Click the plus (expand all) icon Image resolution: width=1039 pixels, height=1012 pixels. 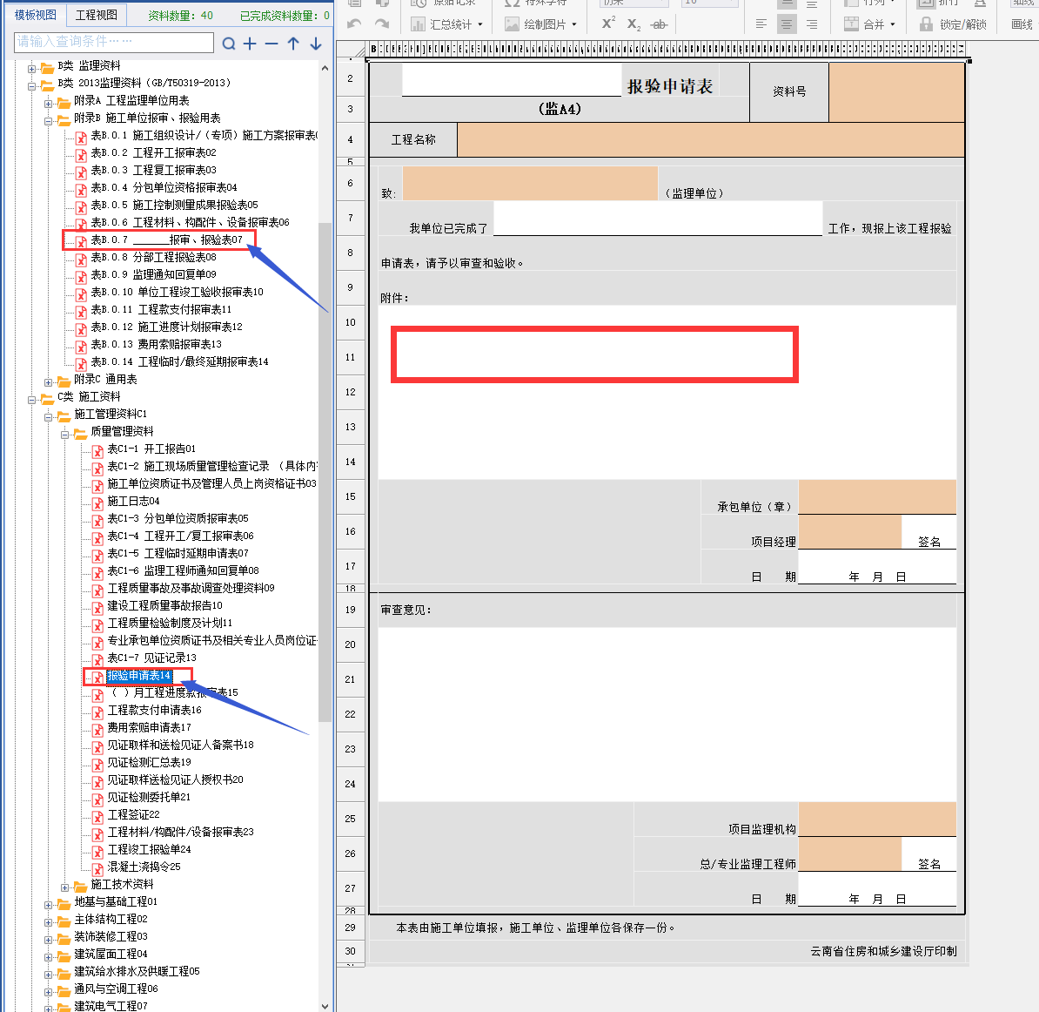(x=250, y=44)
